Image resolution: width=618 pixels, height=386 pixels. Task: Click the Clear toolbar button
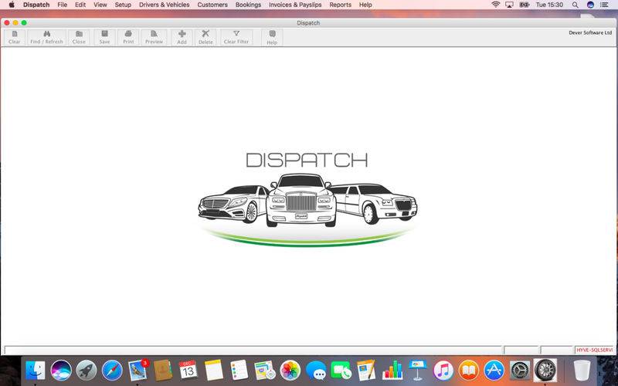15,37
